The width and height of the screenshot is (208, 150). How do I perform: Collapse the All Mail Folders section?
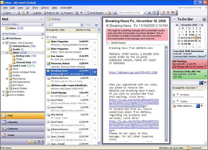tap(42, 34)
